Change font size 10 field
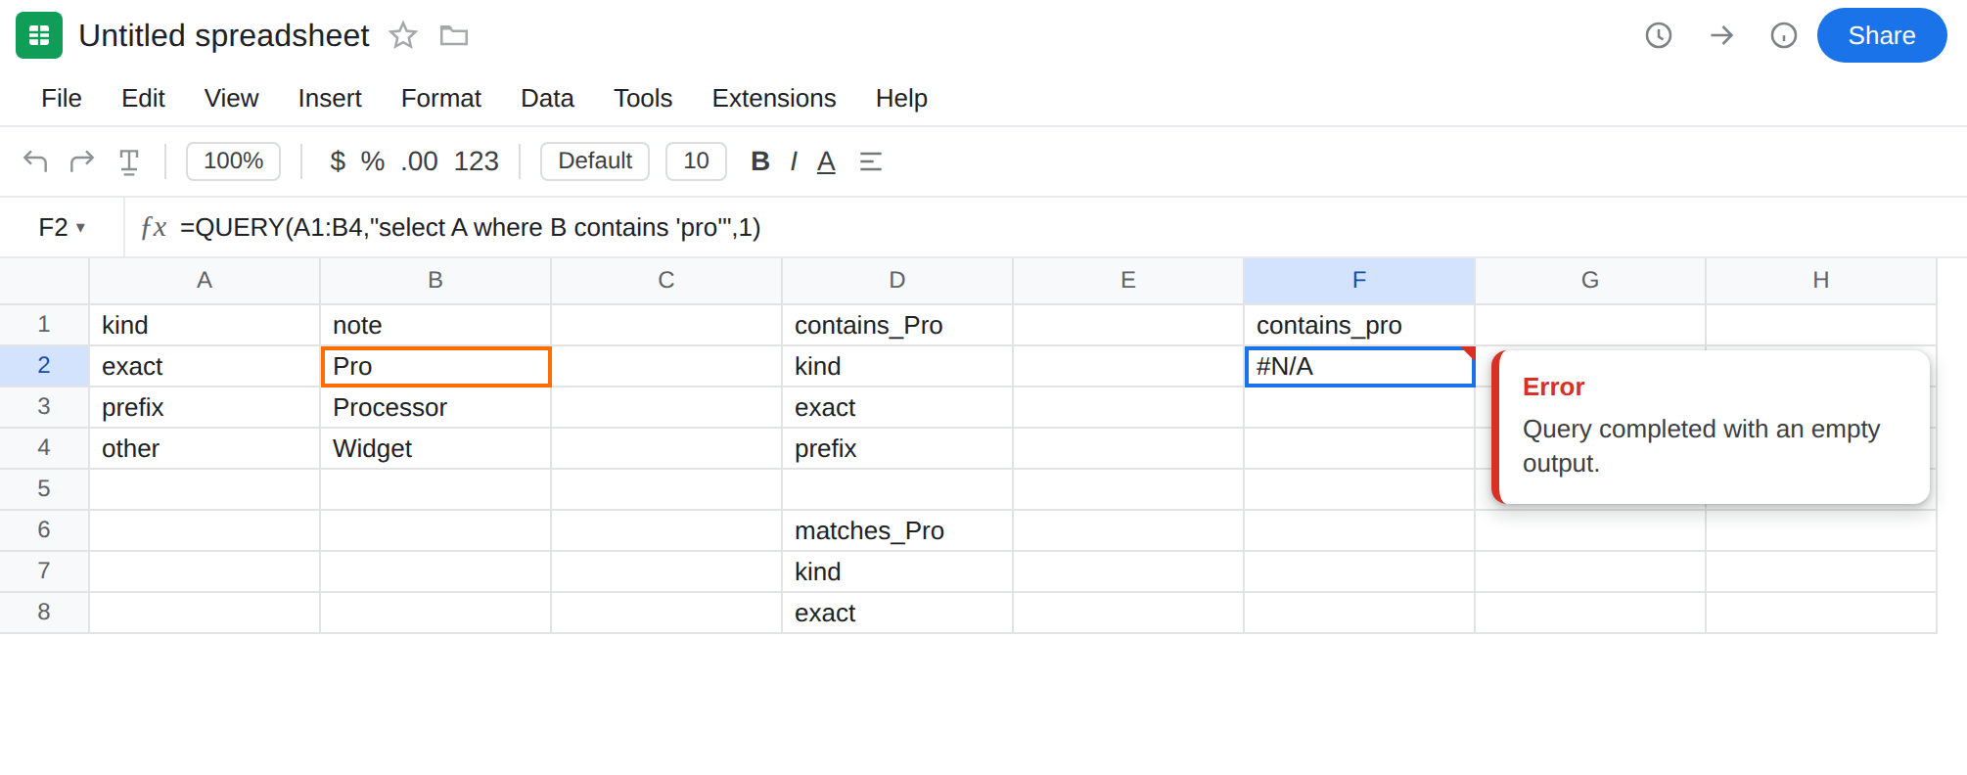Image resolution: width=1967 pixels, height=775 pixels. 696,160
